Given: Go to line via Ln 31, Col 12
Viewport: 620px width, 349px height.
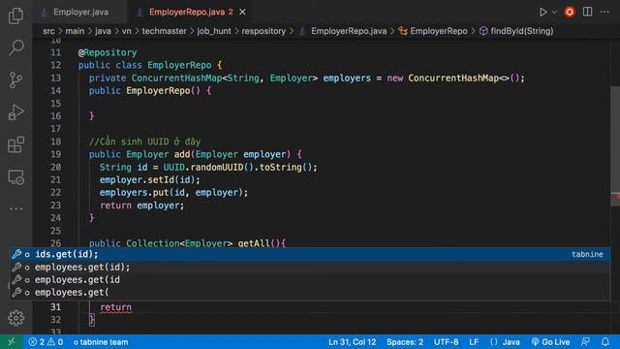Looking at the screenshot, I should [x=353, y=342].
